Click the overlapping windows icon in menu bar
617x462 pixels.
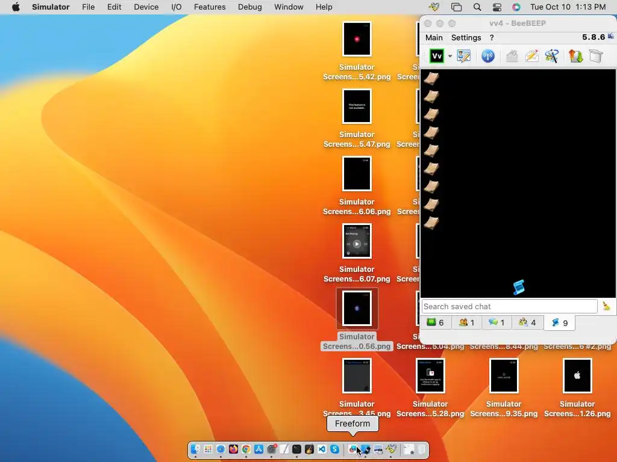pyautogui.click(x=457, y=7)
